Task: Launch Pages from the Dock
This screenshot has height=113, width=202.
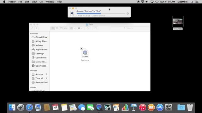Action: pyautogui.click(x=116, y=107)
